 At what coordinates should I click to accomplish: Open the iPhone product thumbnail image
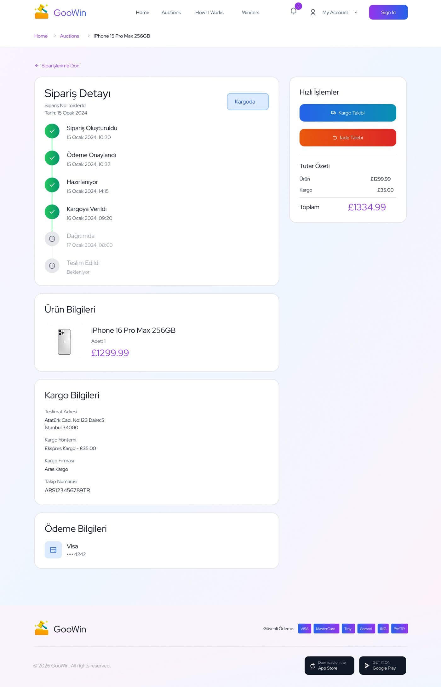[x=64, y=341]
